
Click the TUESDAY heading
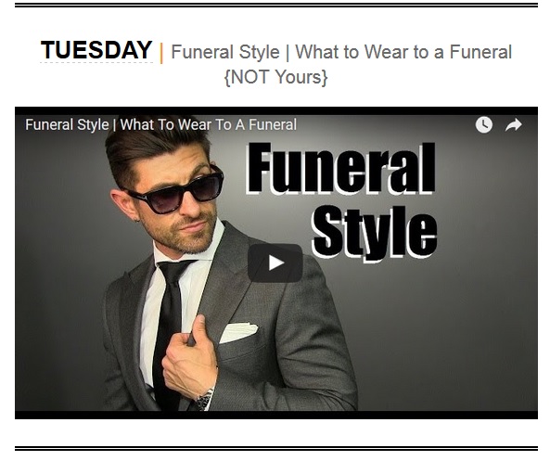click(96, 49)
